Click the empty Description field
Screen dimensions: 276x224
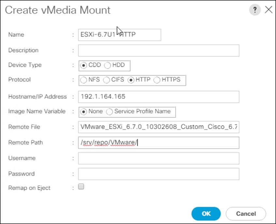158,50
